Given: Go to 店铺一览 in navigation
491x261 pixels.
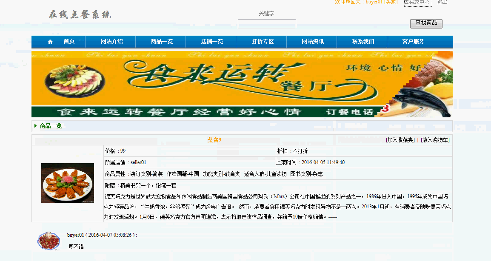Looking at the screenshot, I should click(212, 41).
